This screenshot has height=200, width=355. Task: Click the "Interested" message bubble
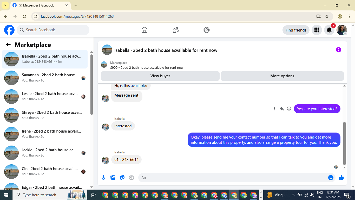[x=123, y=126]
